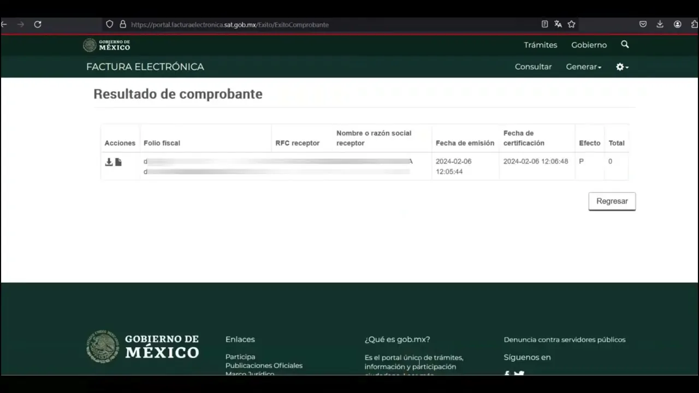Open the Gobierno menu
This screenshot has width=699, height=393.
click(x=589, y=45)
